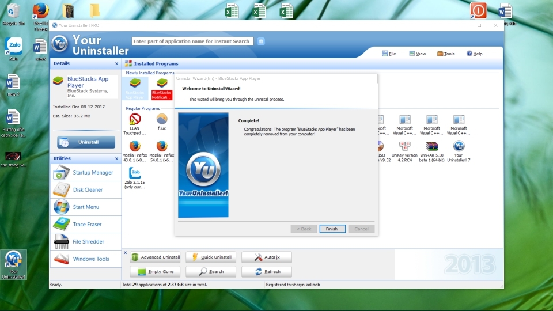The image size is (553, 311).
Task: Open Startup Manager utility
Action: 86,172
